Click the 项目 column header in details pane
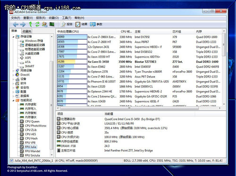The width and height of the screenshot is (236, 176). [80, 114]
